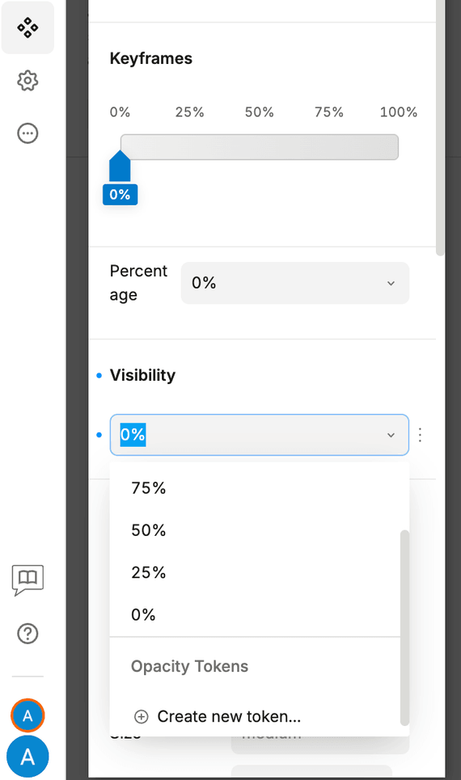
Task: Click the large blue account avatar
Action: (x=27, y=757)
